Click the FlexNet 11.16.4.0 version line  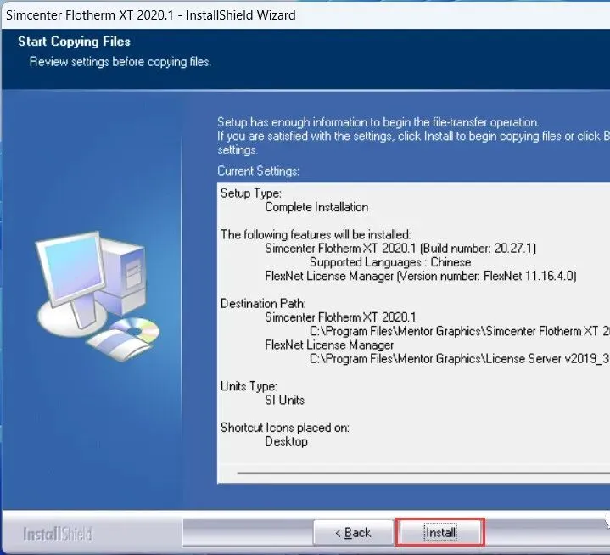420,276
